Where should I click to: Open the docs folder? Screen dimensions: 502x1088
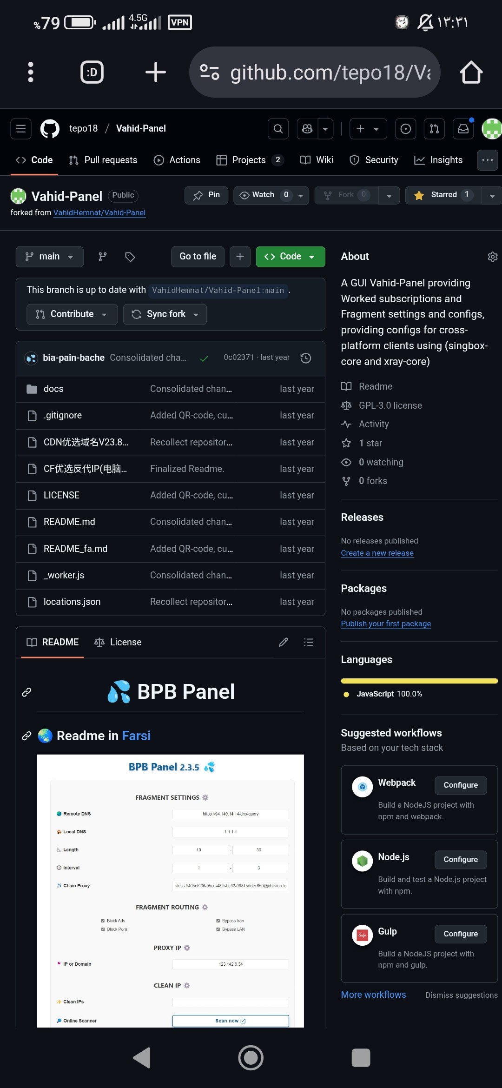[x=53, y=389]
